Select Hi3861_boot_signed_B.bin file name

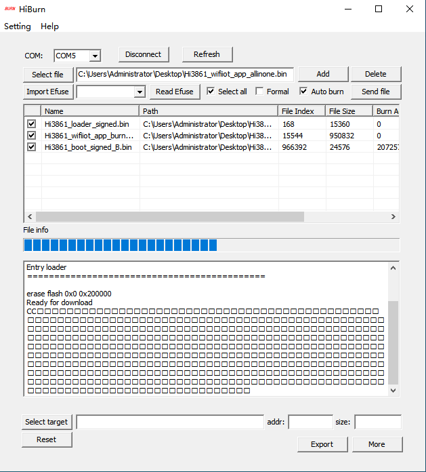tap(88, 147)
